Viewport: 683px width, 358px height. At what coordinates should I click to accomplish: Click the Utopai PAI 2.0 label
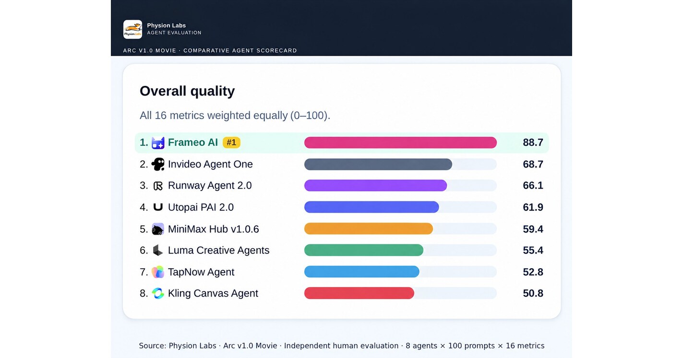click(201, 207)
